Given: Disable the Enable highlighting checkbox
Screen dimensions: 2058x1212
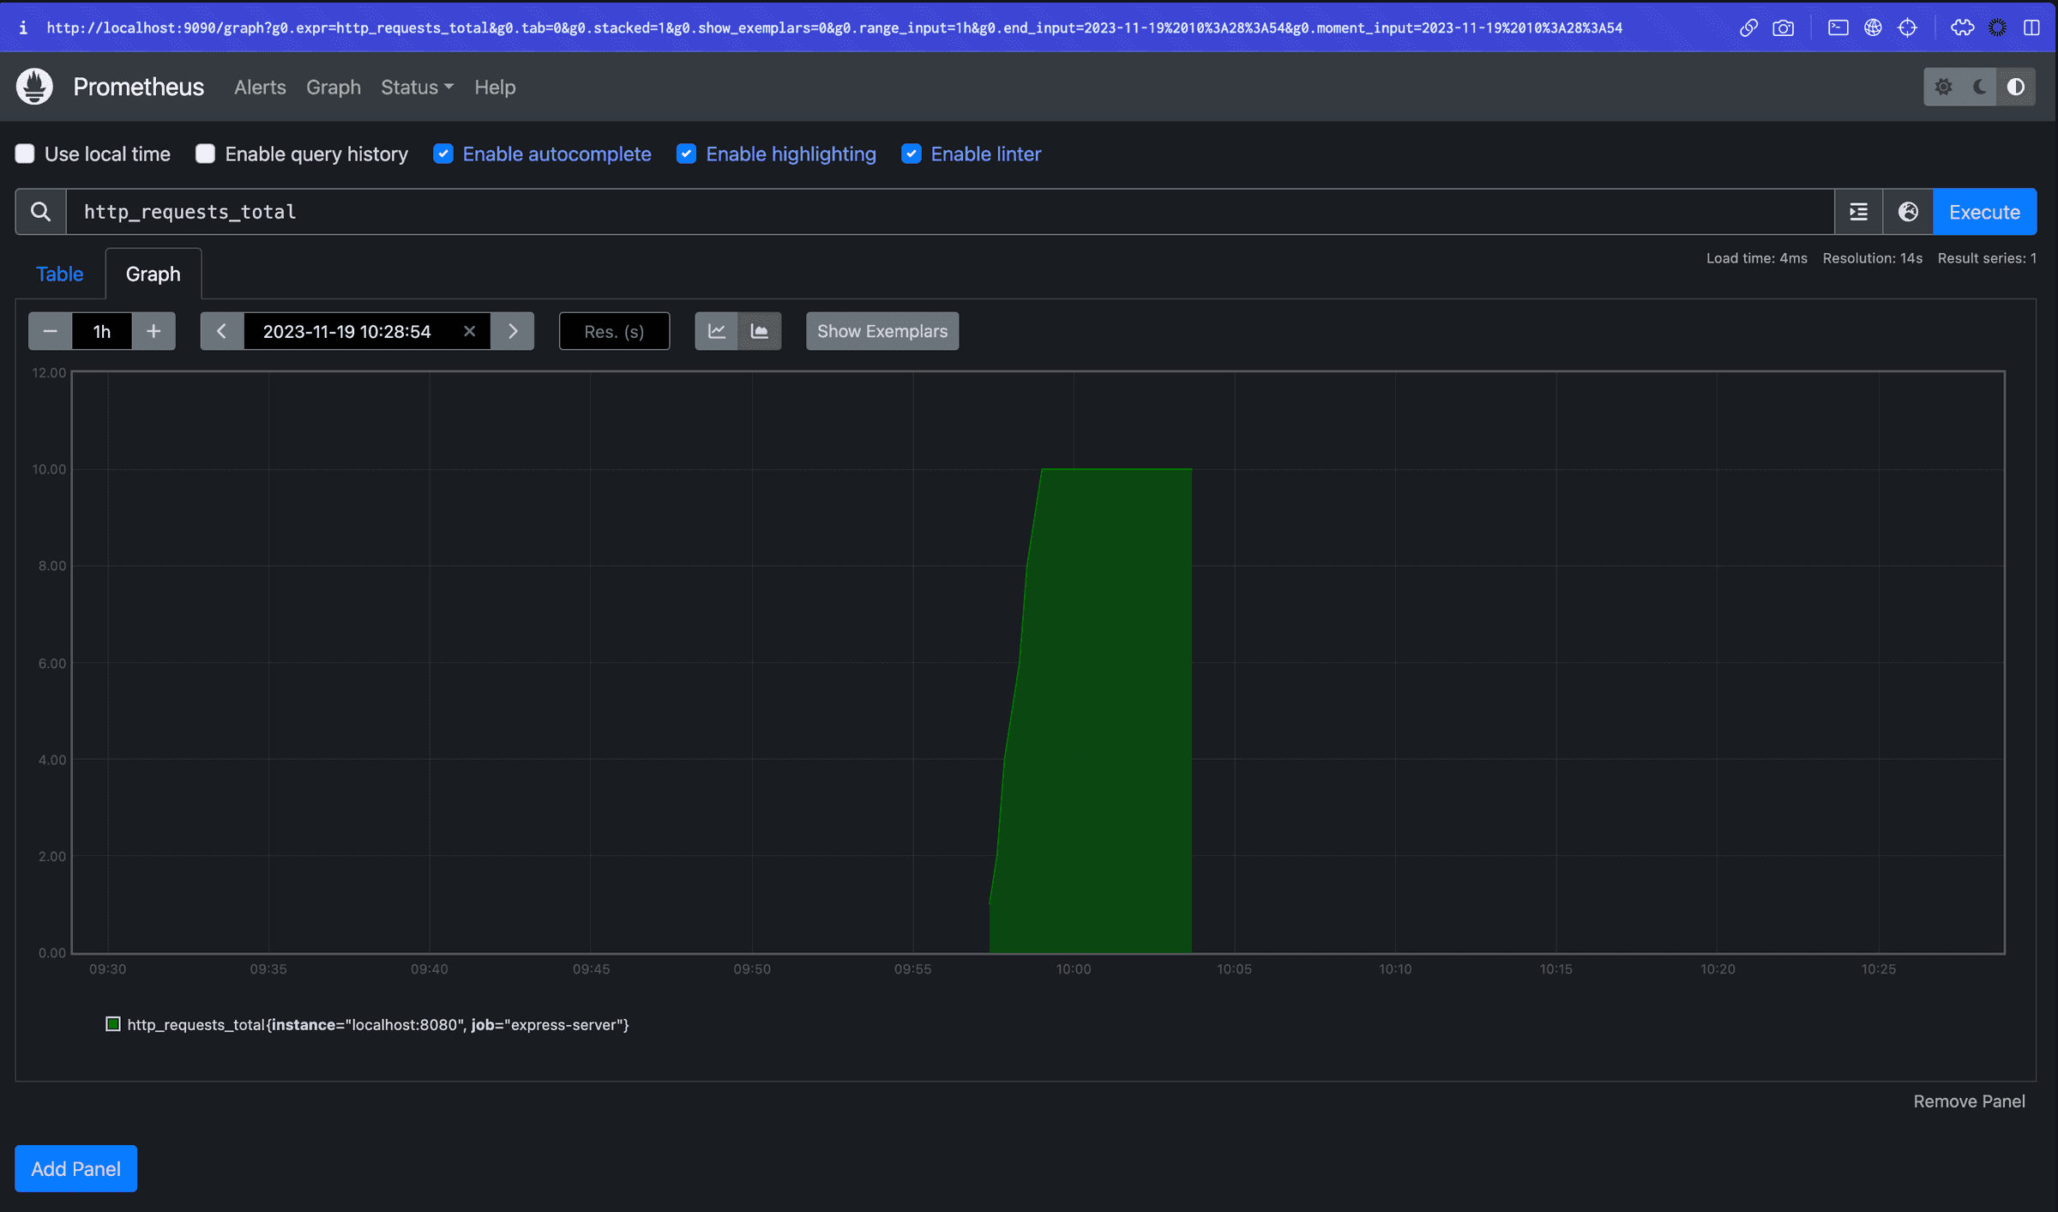Looking at the screenshot, I should pos(687,154).
